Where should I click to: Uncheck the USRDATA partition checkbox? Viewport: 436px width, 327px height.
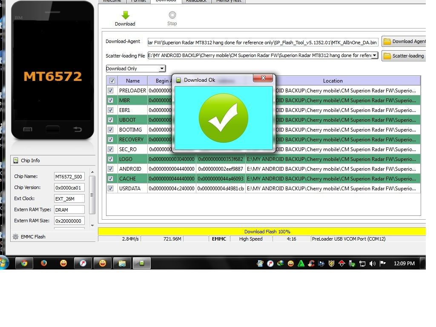(110, 189)
